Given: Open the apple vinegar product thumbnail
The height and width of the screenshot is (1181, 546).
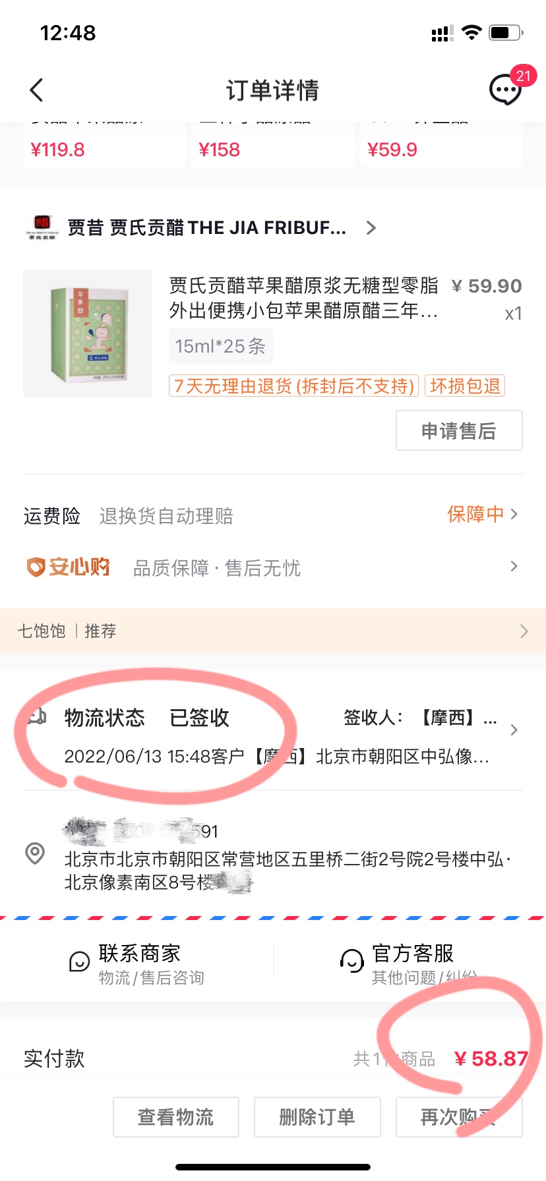Looking at the screenshot, I should pyautogui.click(x=88, y=333).
